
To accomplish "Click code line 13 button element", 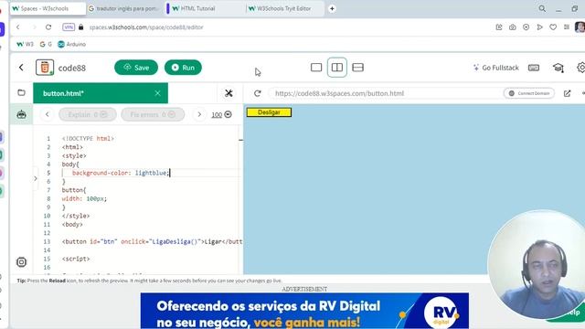I will (x=152, y=241).
